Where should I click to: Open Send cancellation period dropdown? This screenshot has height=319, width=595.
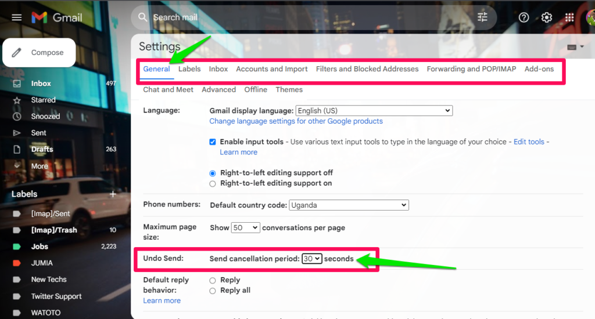point(311,259)
